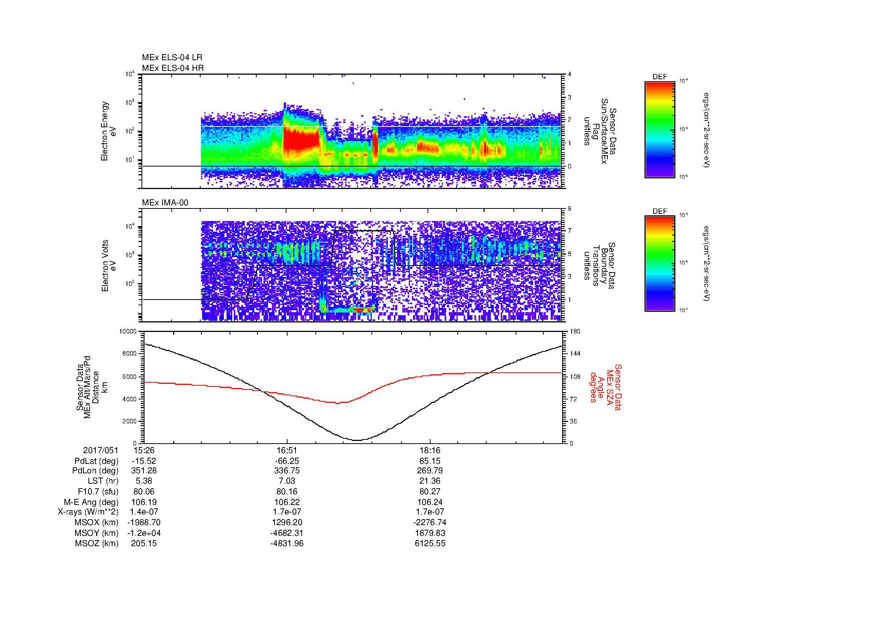Screen dimensions: 892x630
Task: Click the 'Electron Volts eV' axis label
Action: coord(108,266)
